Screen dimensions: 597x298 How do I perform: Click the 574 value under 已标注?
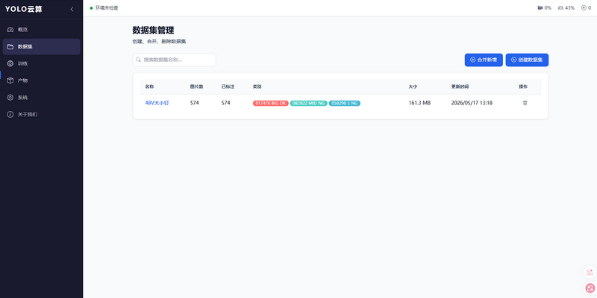[x=226, y=103]
